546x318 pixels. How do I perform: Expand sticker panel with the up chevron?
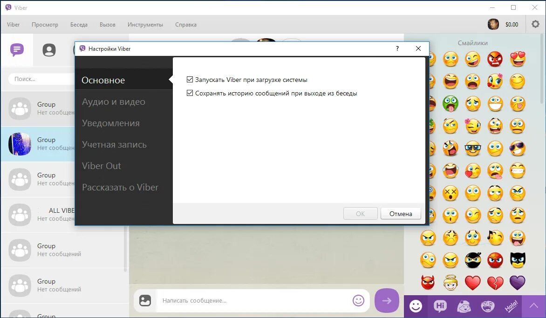(x=534, y=306)
